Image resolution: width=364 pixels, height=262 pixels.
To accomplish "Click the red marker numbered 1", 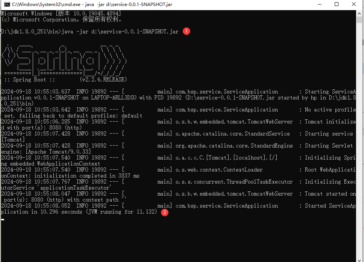I will point(186,32).
